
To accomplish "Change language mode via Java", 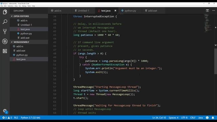I will click(200, 118).
